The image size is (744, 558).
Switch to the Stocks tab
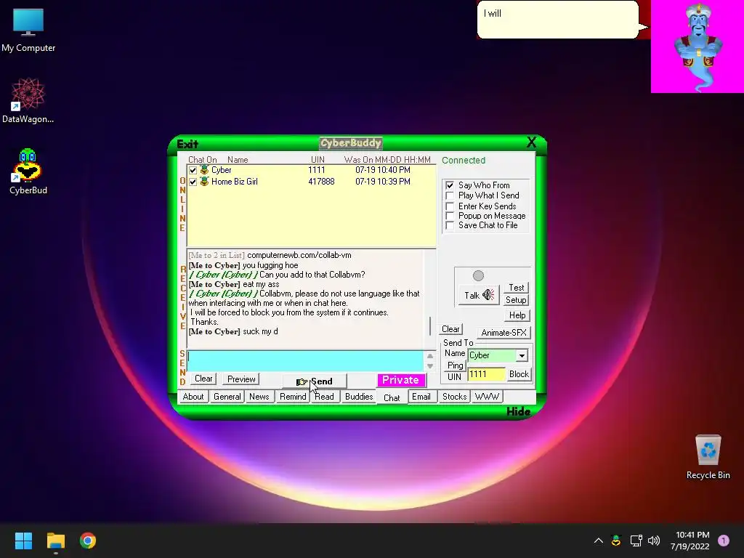click(454, 397)
